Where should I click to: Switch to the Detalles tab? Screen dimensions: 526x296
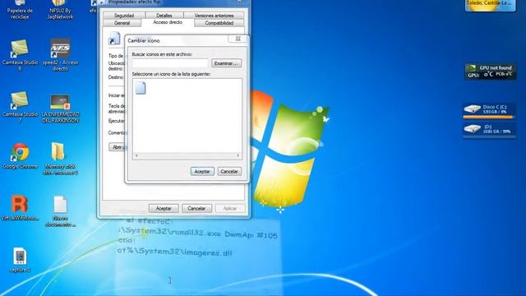coord(164,16)
